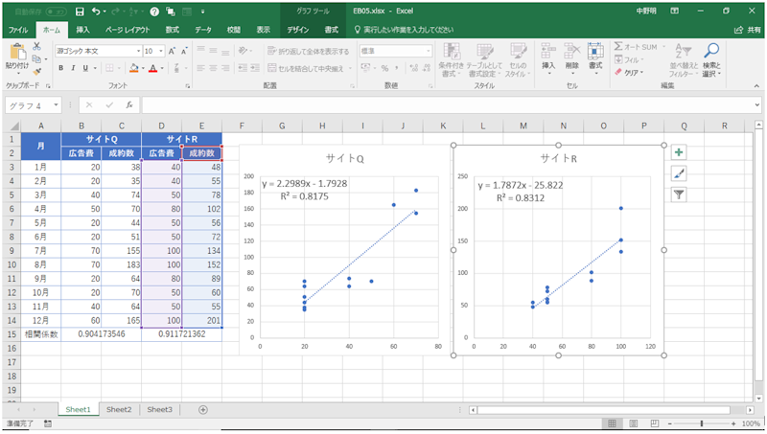
Task: Open Chart Styles paintbrush button
Action: (x=679, y=173)
